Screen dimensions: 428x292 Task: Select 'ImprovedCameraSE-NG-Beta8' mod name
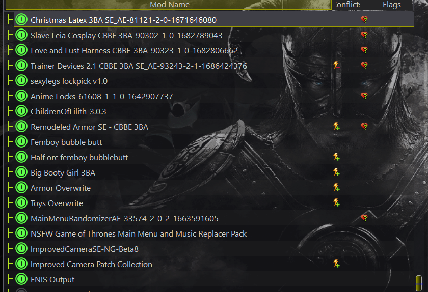pyautogui.click(x=85, y=249)
